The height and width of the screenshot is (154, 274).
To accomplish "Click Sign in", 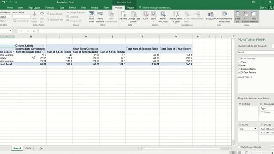I will pyautogui.click(x=263, y=8).
